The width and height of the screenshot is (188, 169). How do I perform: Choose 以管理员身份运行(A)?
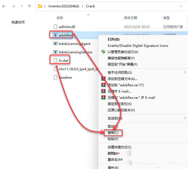(123, 52)
